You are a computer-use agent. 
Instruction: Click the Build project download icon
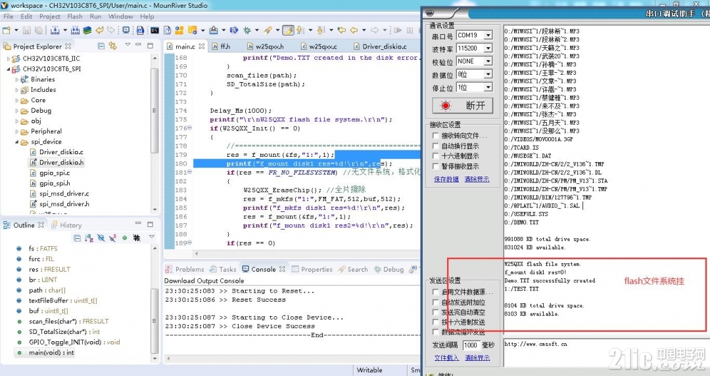click(x=55, y=30)
